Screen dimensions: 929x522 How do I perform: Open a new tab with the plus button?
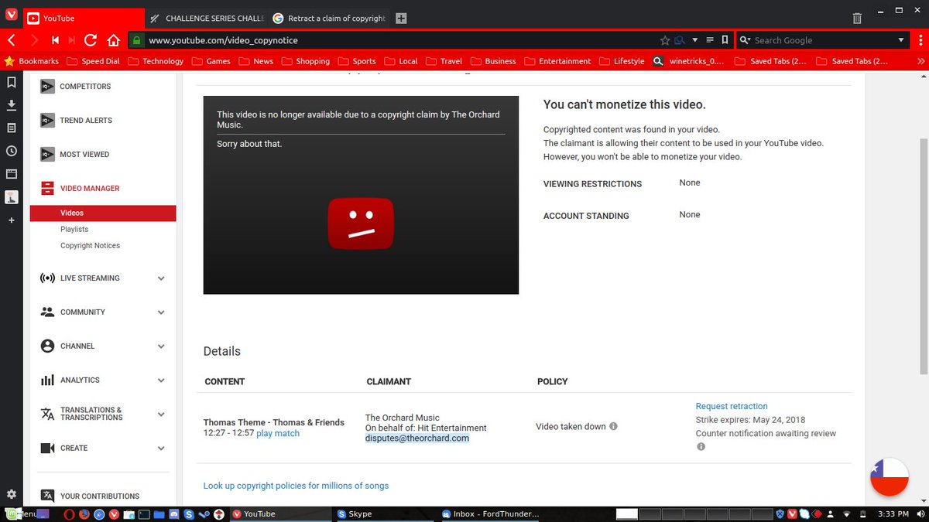(401, 19)
